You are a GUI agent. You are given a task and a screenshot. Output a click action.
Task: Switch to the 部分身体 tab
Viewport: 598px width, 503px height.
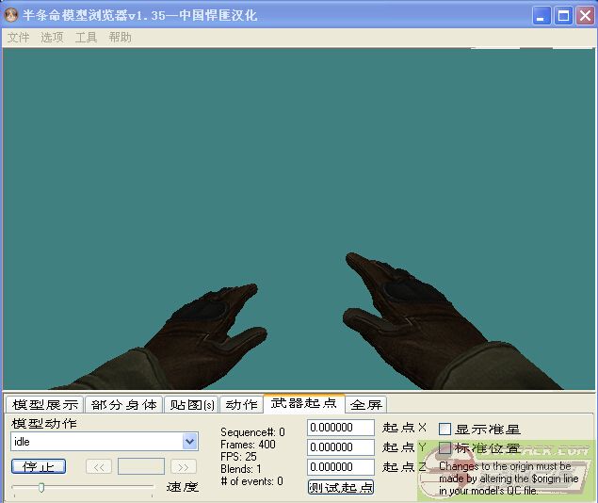(124, 404)
